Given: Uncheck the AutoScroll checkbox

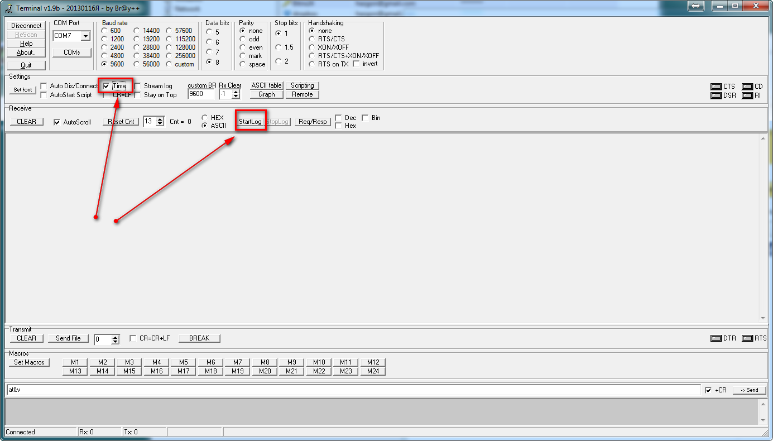Looking at the screenshot, I should pyautogui.click(x=57, y=122).
